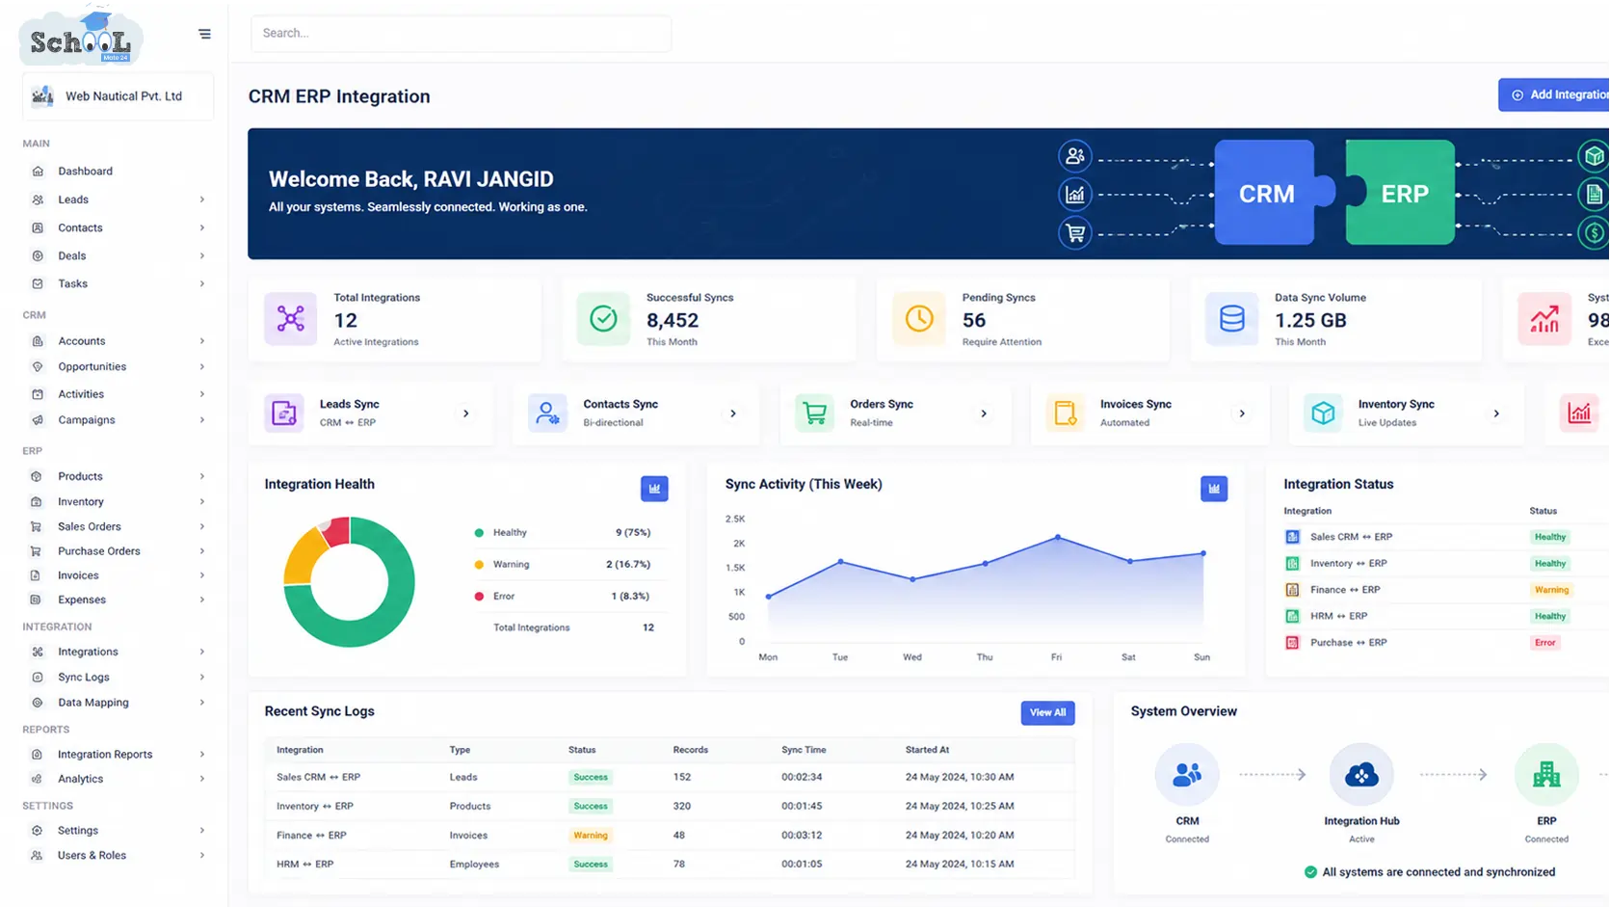Click the Orders Sync cart icon
The image size is (1610, 907).
tap(814, 413)
